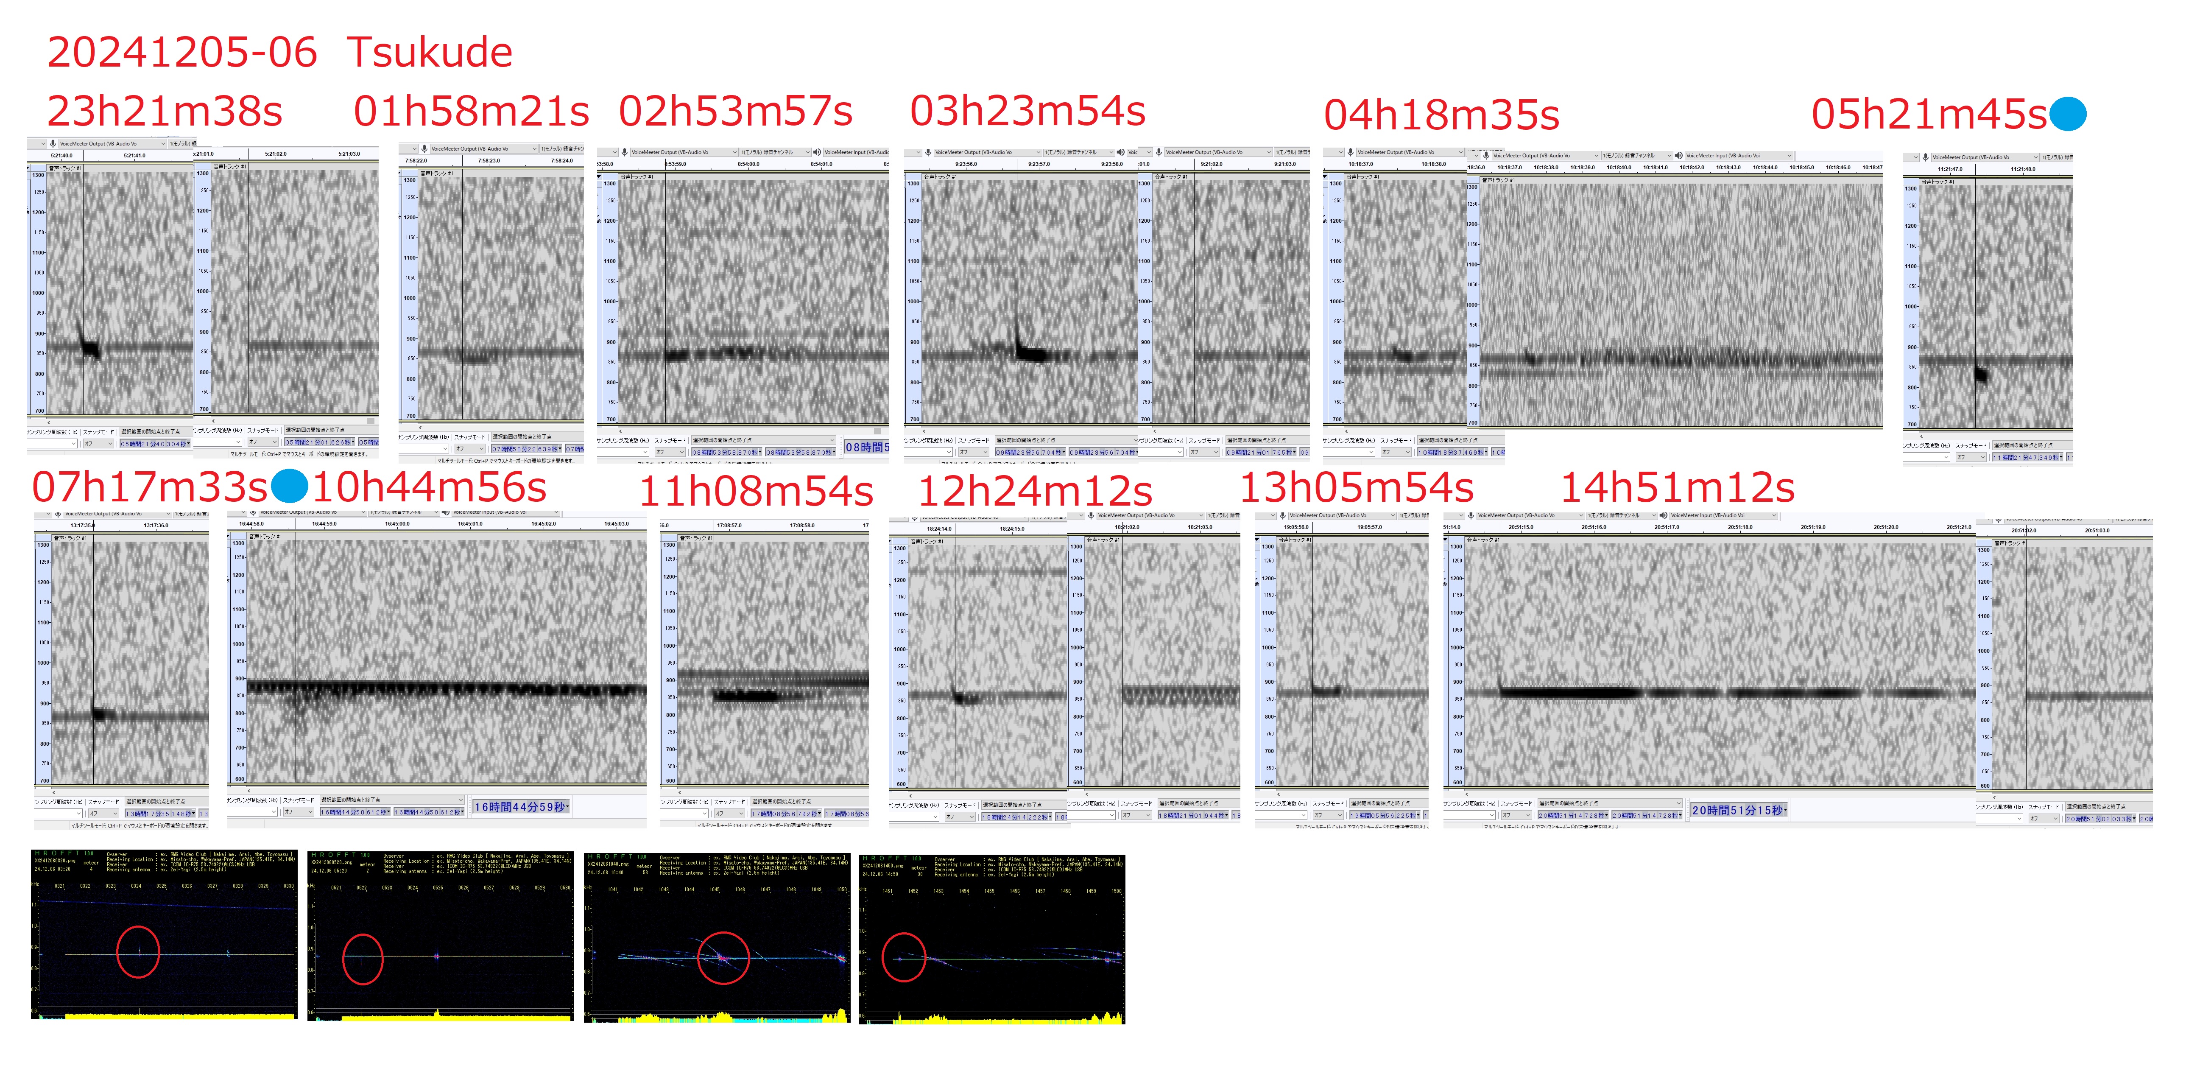
Task: Click microphone icon in 23h21m38s panel toolbar
Action: pyautogui.click(x=53, y=143)
